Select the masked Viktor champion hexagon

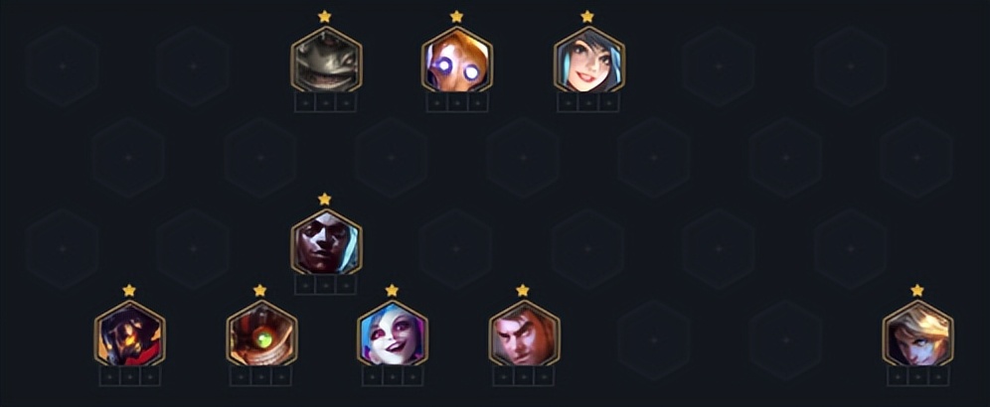(129, 334)
